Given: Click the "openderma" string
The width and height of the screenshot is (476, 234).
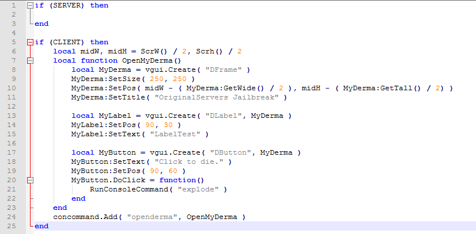Looking at the screenshot, I should point(152,217).
